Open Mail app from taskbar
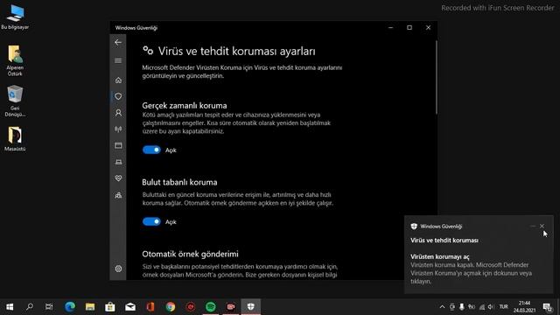Screen dimensions: 560x315 130,307
